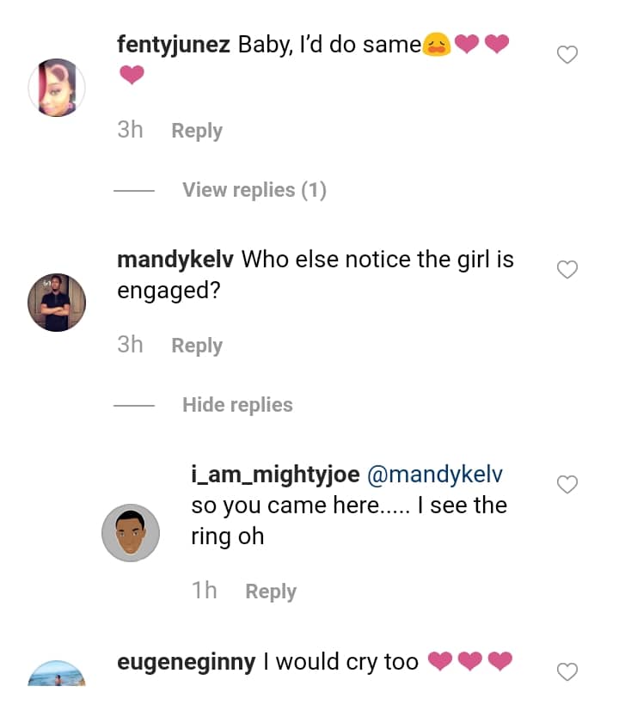
Task: Click the 3h timestamp on mandykelv's comment
Action: pos(130,346)
